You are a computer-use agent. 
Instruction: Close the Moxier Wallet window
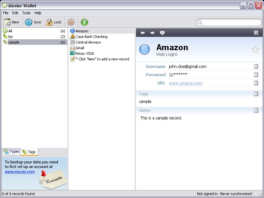click(258, 6)
